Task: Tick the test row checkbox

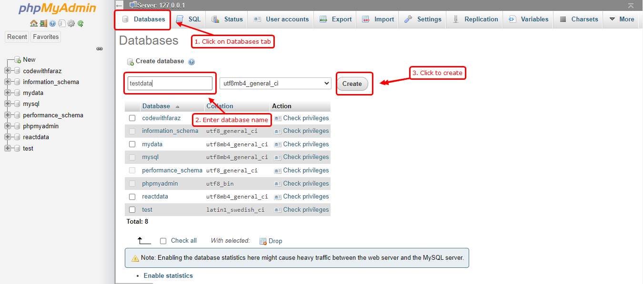Action: point(132,209)
